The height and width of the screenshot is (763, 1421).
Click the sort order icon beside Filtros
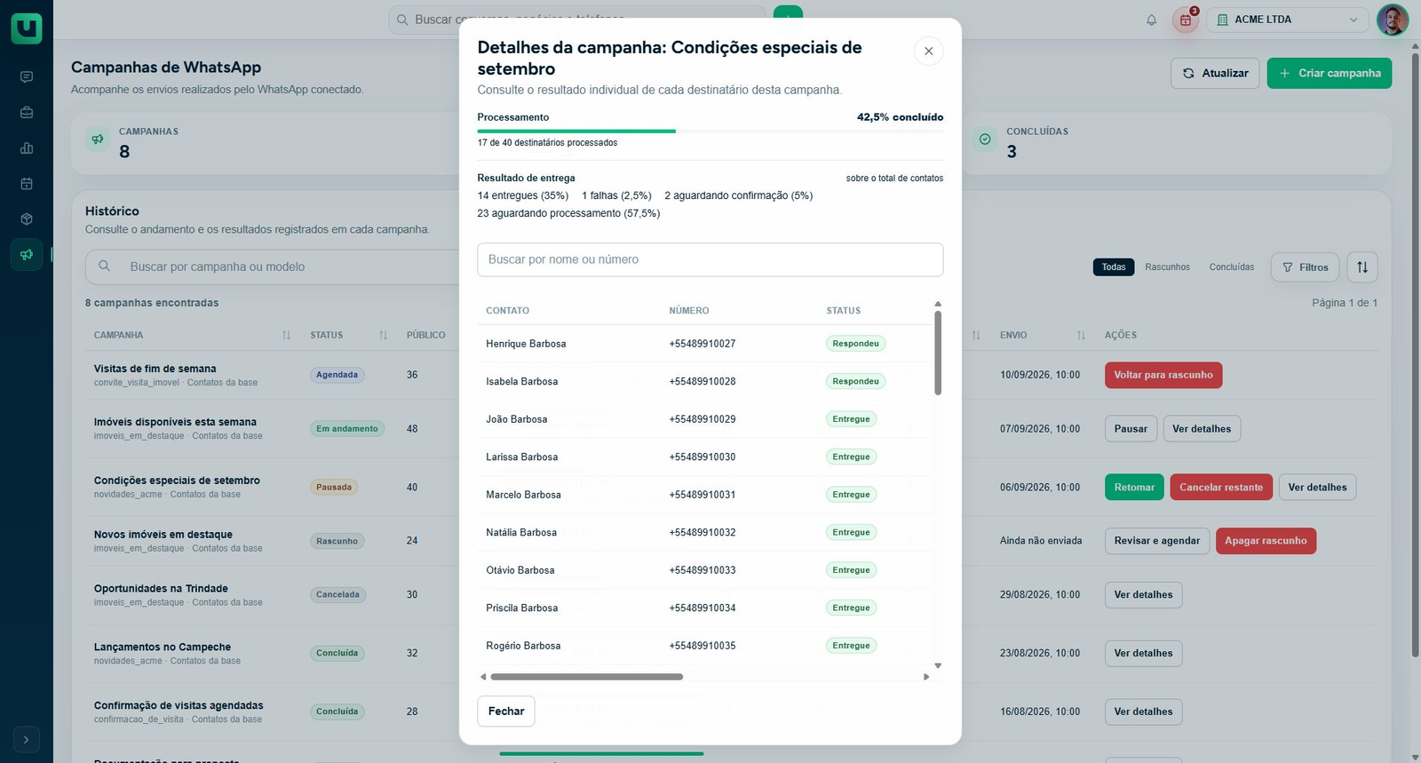[x=1362, y=267]
